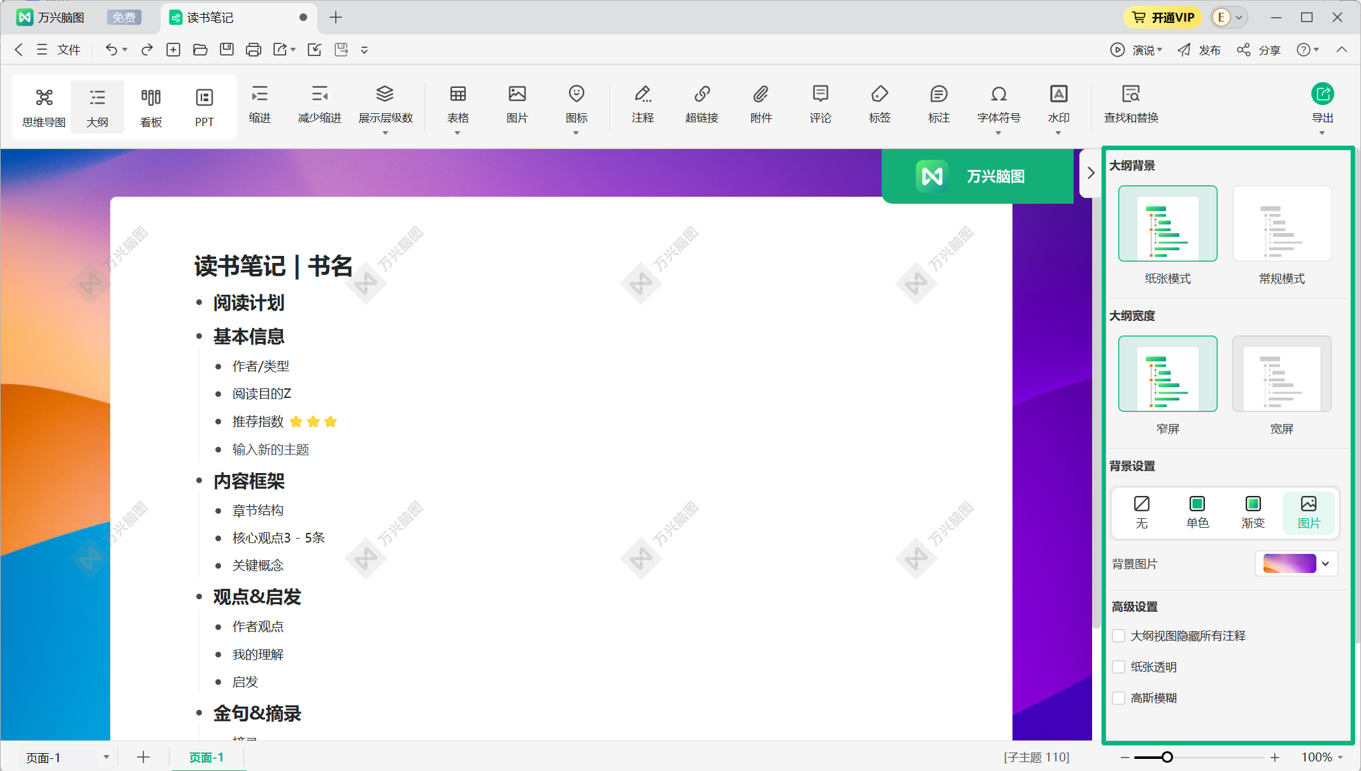Enable 大纲视图隐藏所有注释 checkbox
Image resolution: width=1361 pixels, height=771 pixels.
tap(1118, 636)
